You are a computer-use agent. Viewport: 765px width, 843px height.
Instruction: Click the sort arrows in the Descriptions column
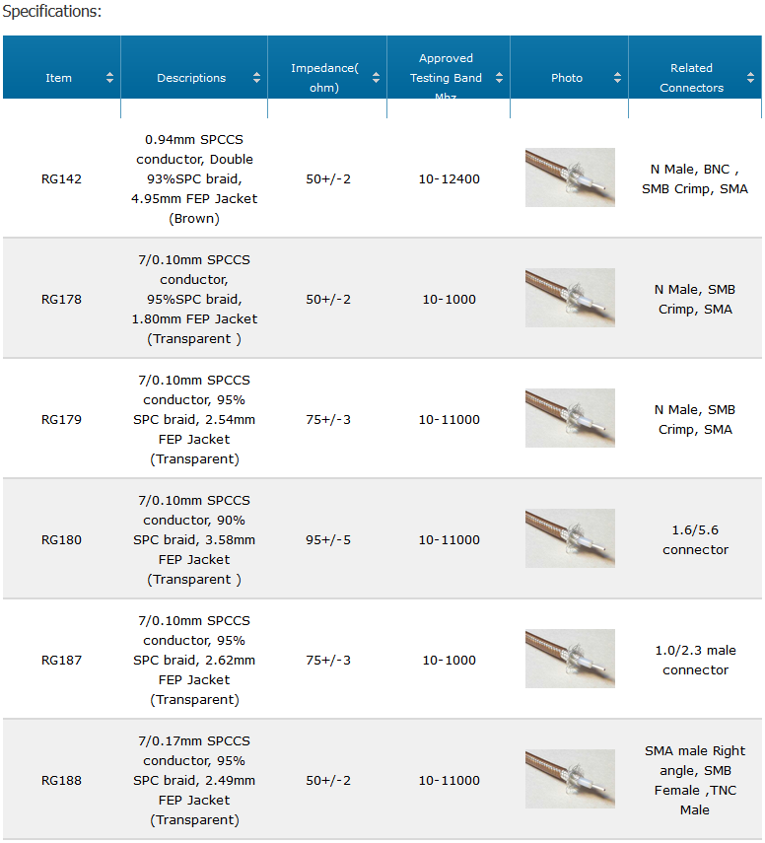tap(256, 78)
